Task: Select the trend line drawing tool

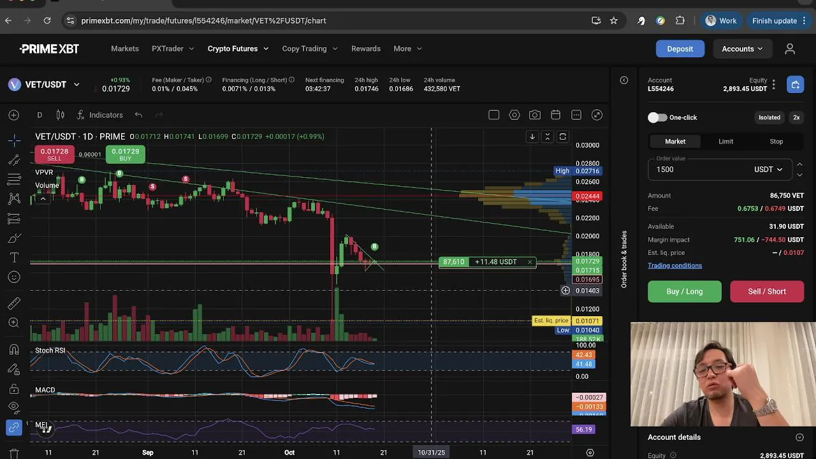Action: click(14, 159)
